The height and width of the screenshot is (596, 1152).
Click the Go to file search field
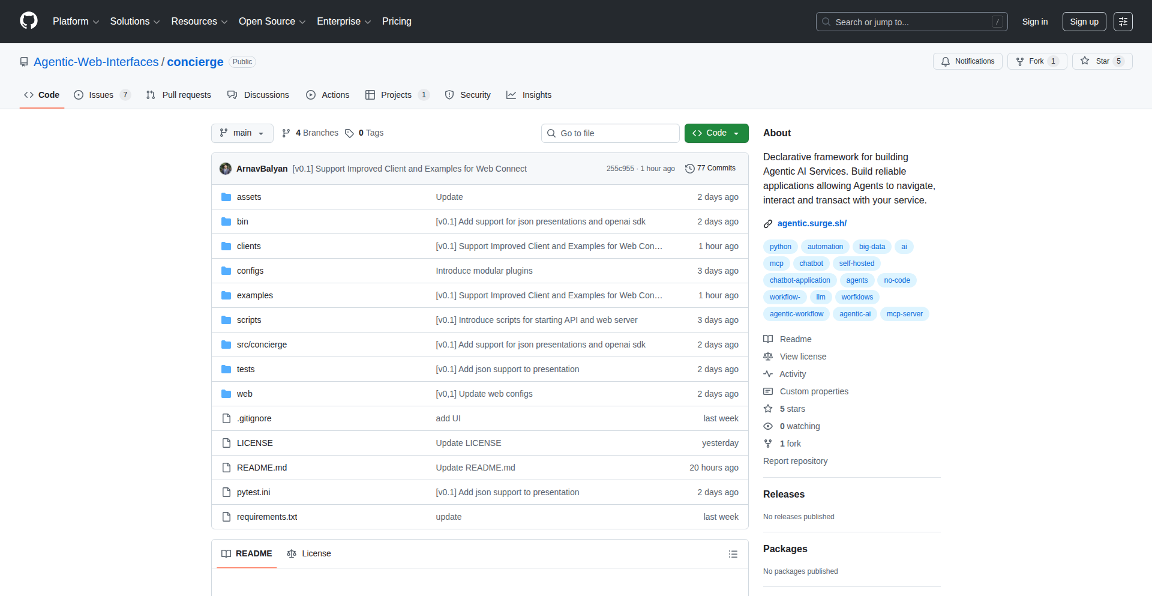(x=610, y=133)
